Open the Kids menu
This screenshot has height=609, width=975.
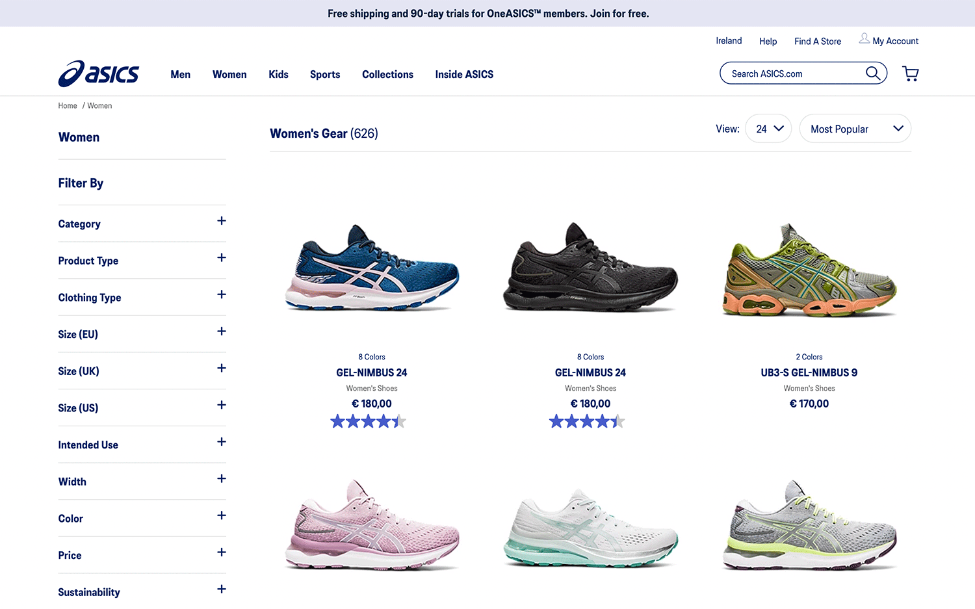tap(278, 74)
